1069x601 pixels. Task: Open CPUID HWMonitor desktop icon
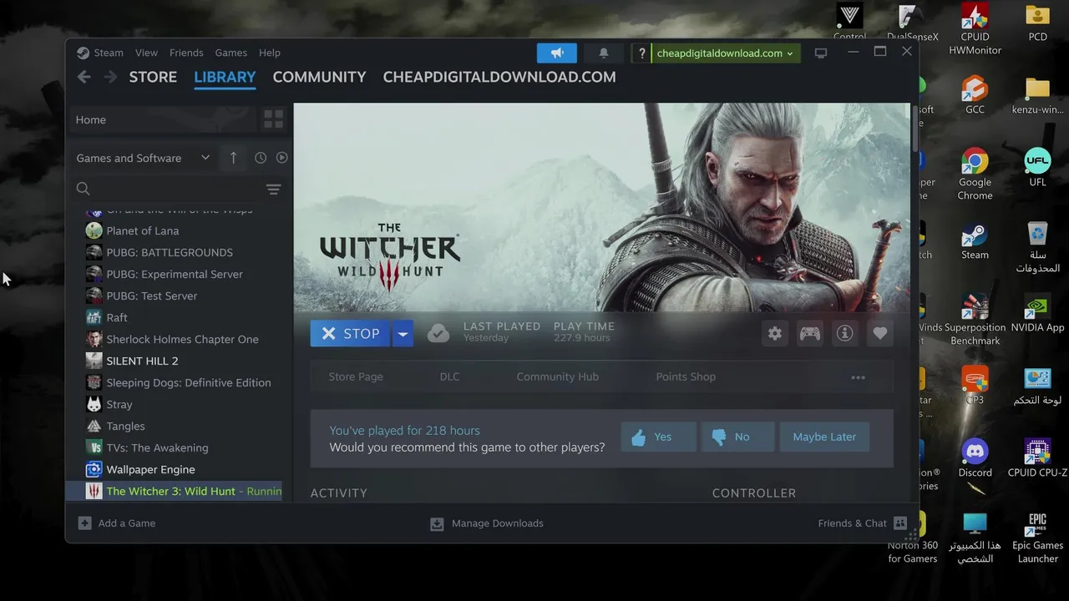pos(975,29)
